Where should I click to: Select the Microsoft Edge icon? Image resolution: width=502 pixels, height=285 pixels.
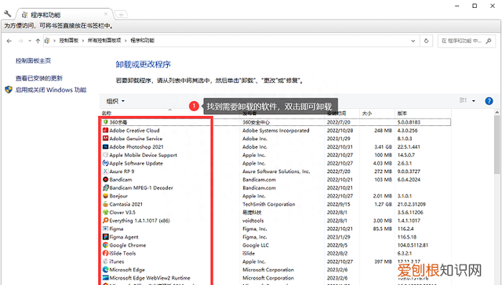[106, 269]
